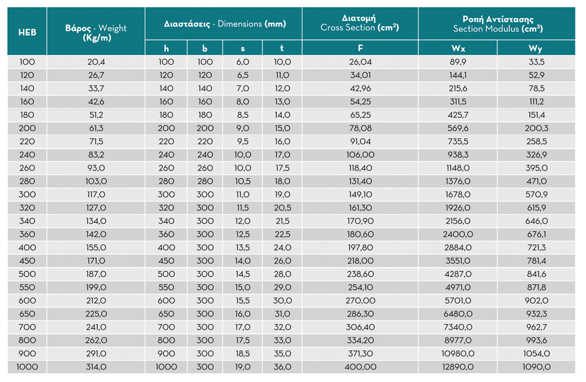Select the Βάρος - Weight (Kg/m) header

coord(96,32)
